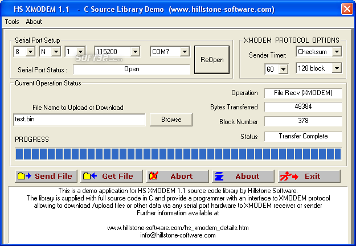Click the hs_xmodem_details.htm web address text

click(x=178, y=228)
